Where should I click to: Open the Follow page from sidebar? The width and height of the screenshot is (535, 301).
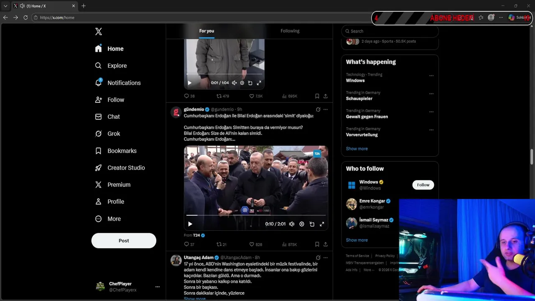coord(110,99)
